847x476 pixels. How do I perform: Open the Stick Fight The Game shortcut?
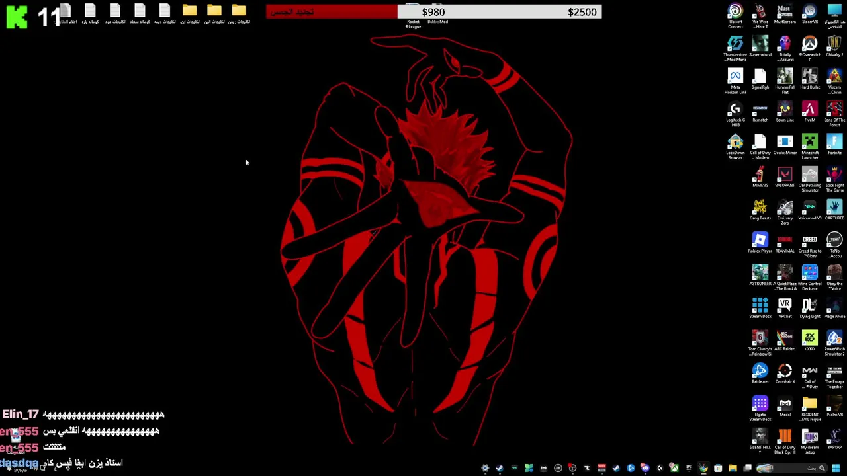834,180
